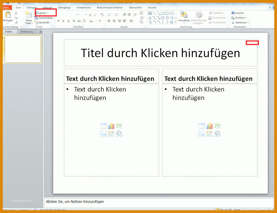Select the triangle shape
Screen dimensions: 277x213
(150, 18)
